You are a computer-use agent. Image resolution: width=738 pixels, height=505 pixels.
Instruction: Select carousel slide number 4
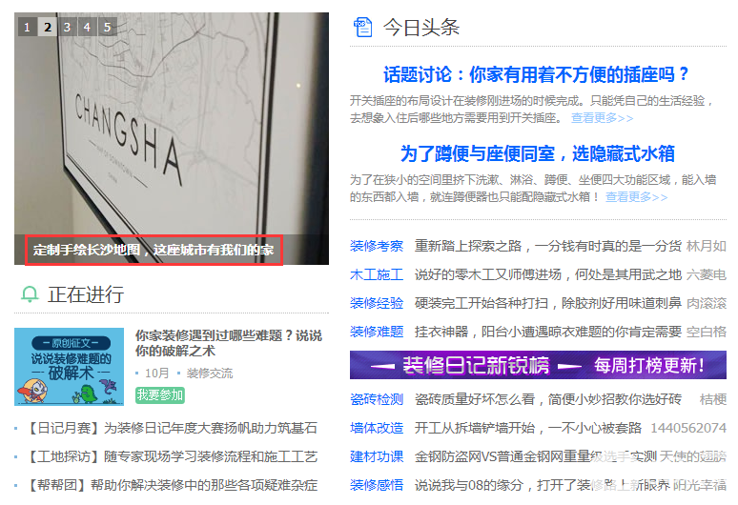pos(87,28)
